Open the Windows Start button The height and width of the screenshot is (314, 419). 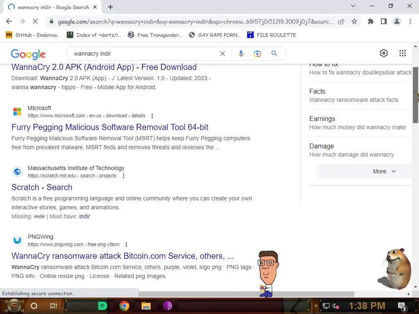pos(14,306)
